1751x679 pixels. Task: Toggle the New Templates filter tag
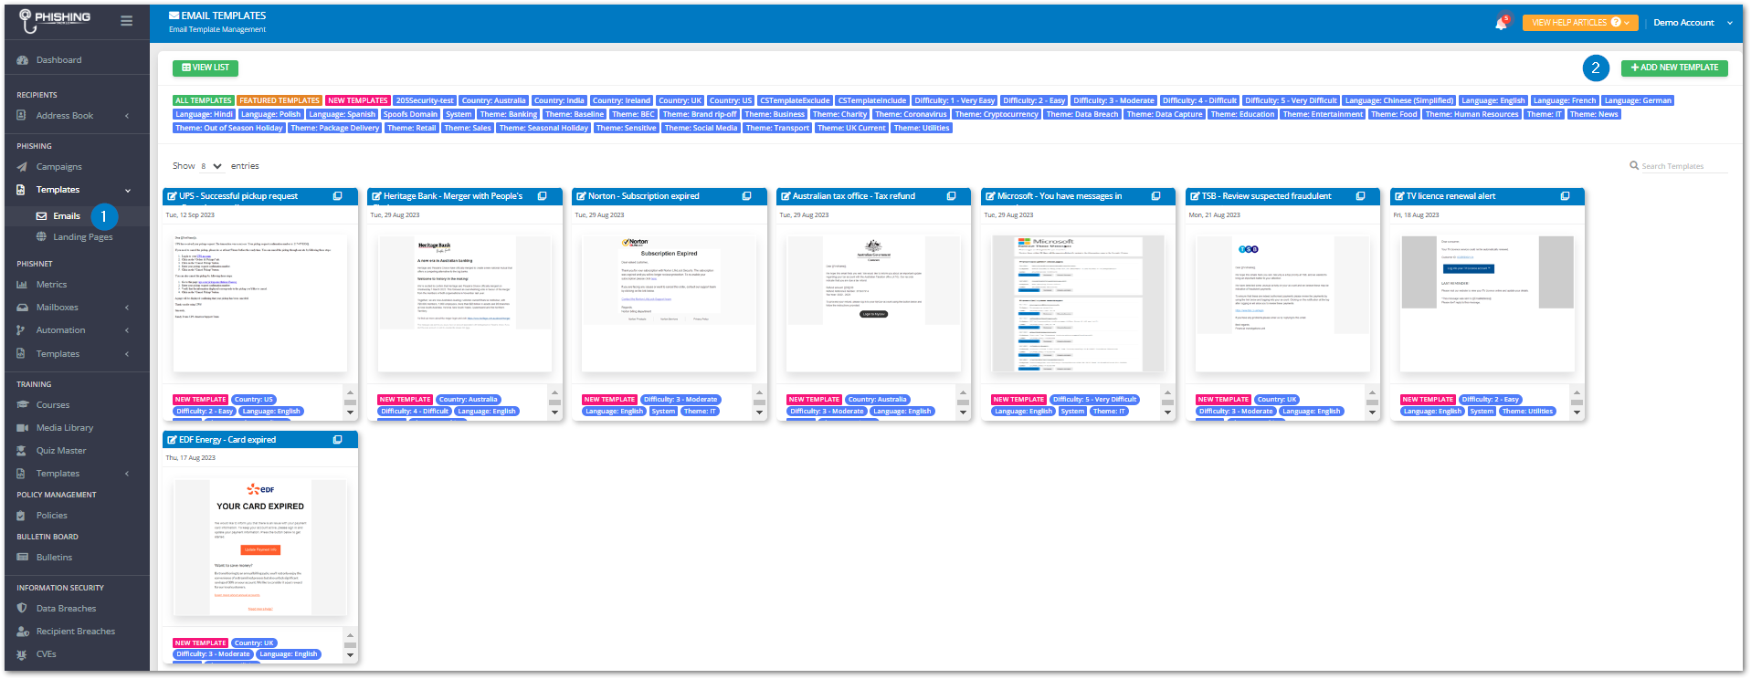(x=357, y=100)
